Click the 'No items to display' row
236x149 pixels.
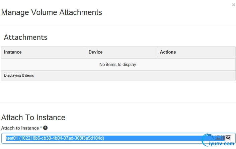118,64
